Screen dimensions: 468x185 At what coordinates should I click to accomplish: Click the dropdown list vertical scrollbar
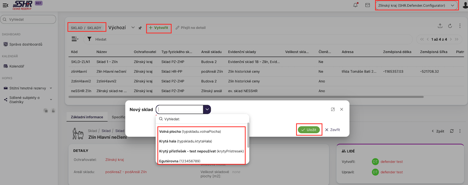point(248,136)
